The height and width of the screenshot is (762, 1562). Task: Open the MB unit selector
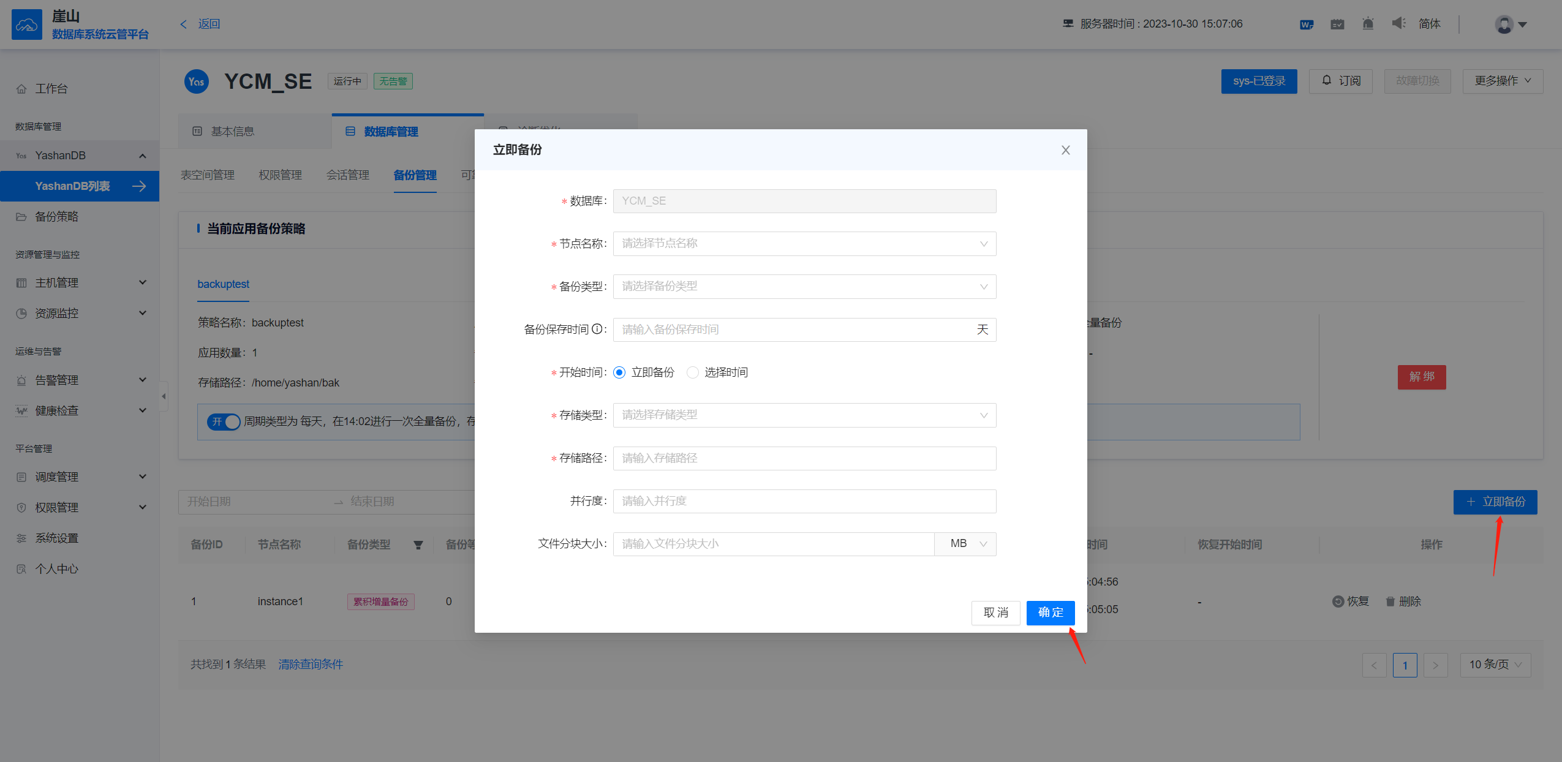coord(965,544)
